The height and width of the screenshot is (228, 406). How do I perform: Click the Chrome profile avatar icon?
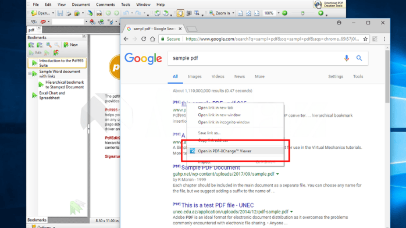[x=339, y=23]
